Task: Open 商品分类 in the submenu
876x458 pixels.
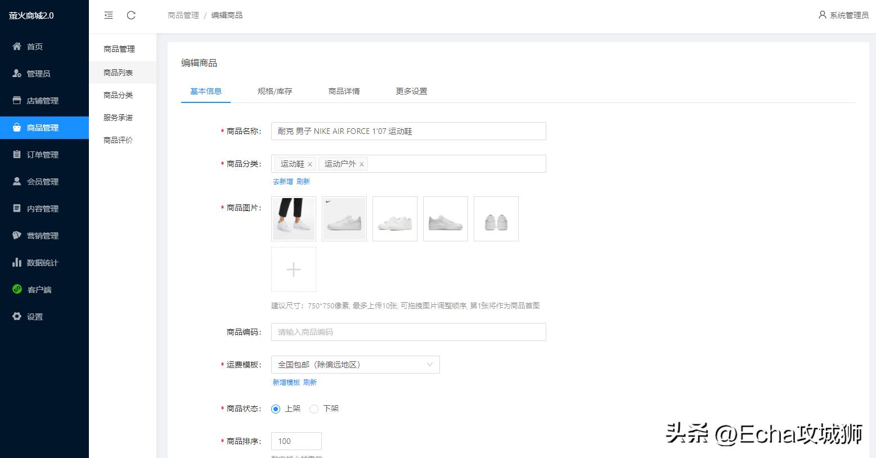Action: pyautogui.click(x=117, y=95)
